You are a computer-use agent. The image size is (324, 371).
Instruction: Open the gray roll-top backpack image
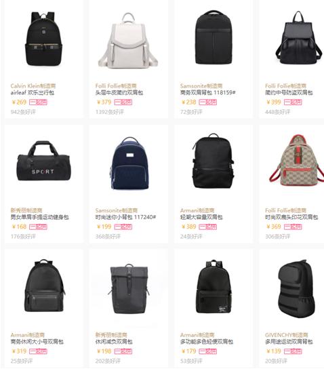click(x=129, y=289)
